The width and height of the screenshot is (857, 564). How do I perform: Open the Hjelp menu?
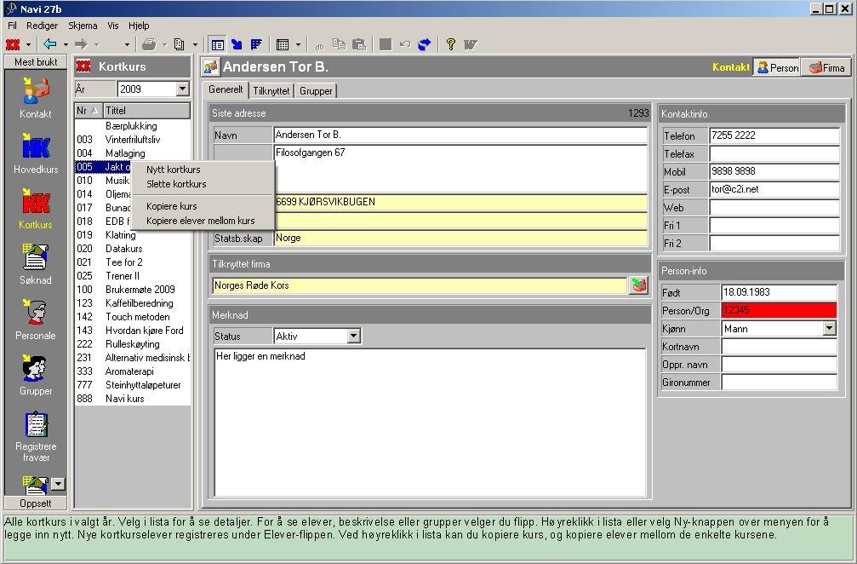139,26
